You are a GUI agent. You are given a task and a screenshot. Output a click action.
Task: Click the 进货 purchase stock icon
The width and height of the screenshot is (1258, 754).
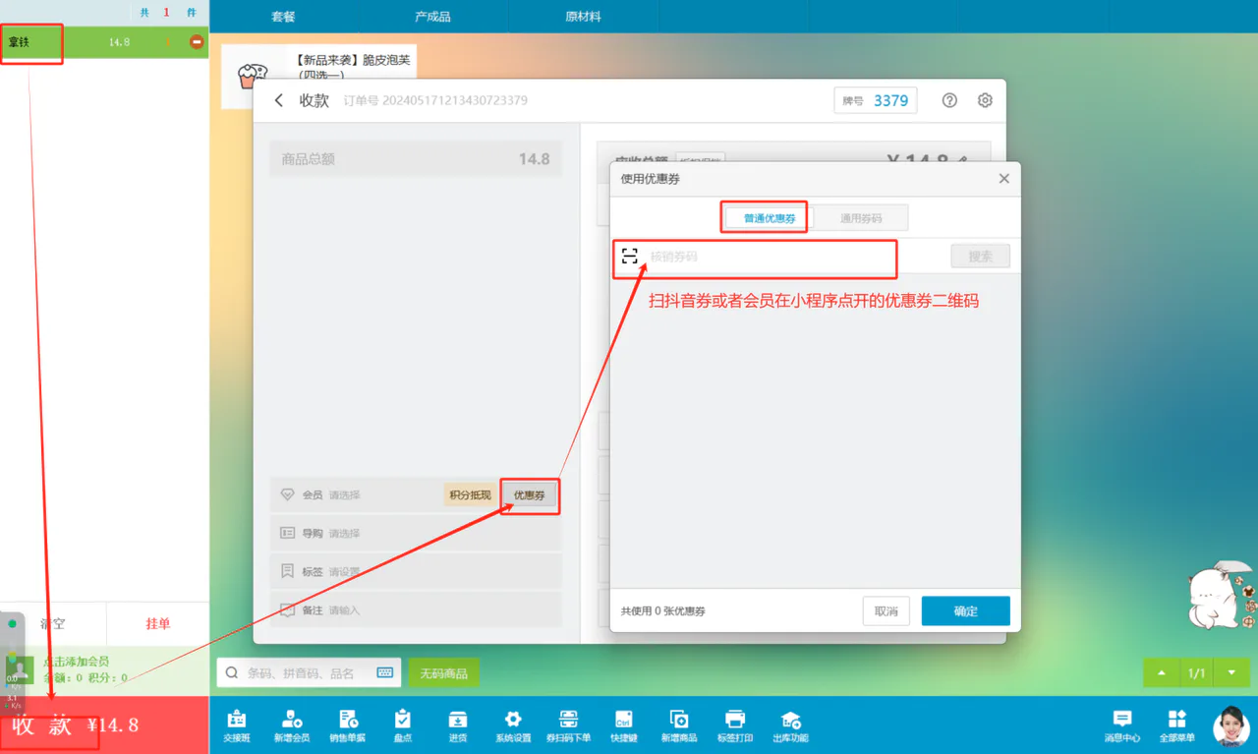click(x=458, y=725)
